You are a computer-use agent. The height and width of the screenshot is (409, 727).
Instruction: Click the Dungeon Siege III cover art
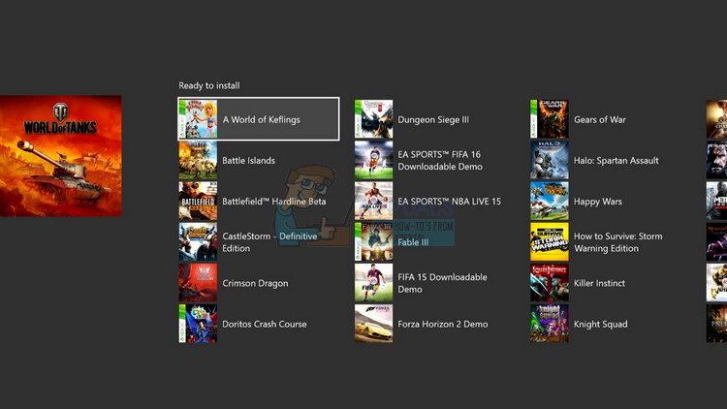(x=374, y=119)
